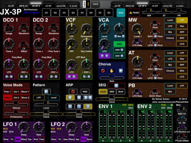
Task: Toggle the DCO 1 LFO 1|2 selector
Action: point(9,77)
